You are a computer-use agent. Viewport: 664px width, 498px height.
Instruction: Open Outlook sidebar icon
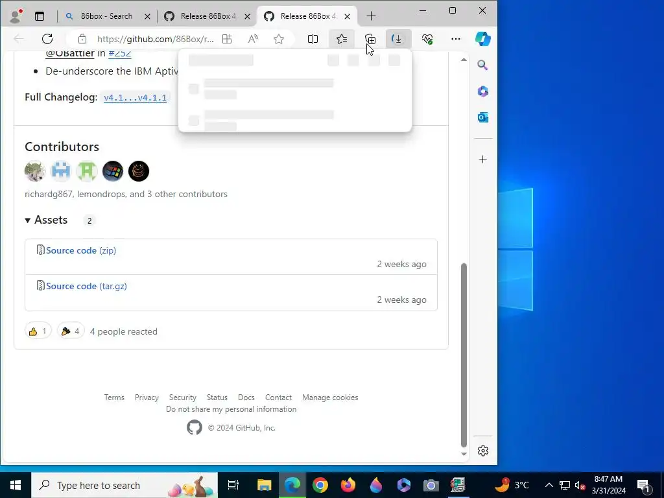coord(482,117)
